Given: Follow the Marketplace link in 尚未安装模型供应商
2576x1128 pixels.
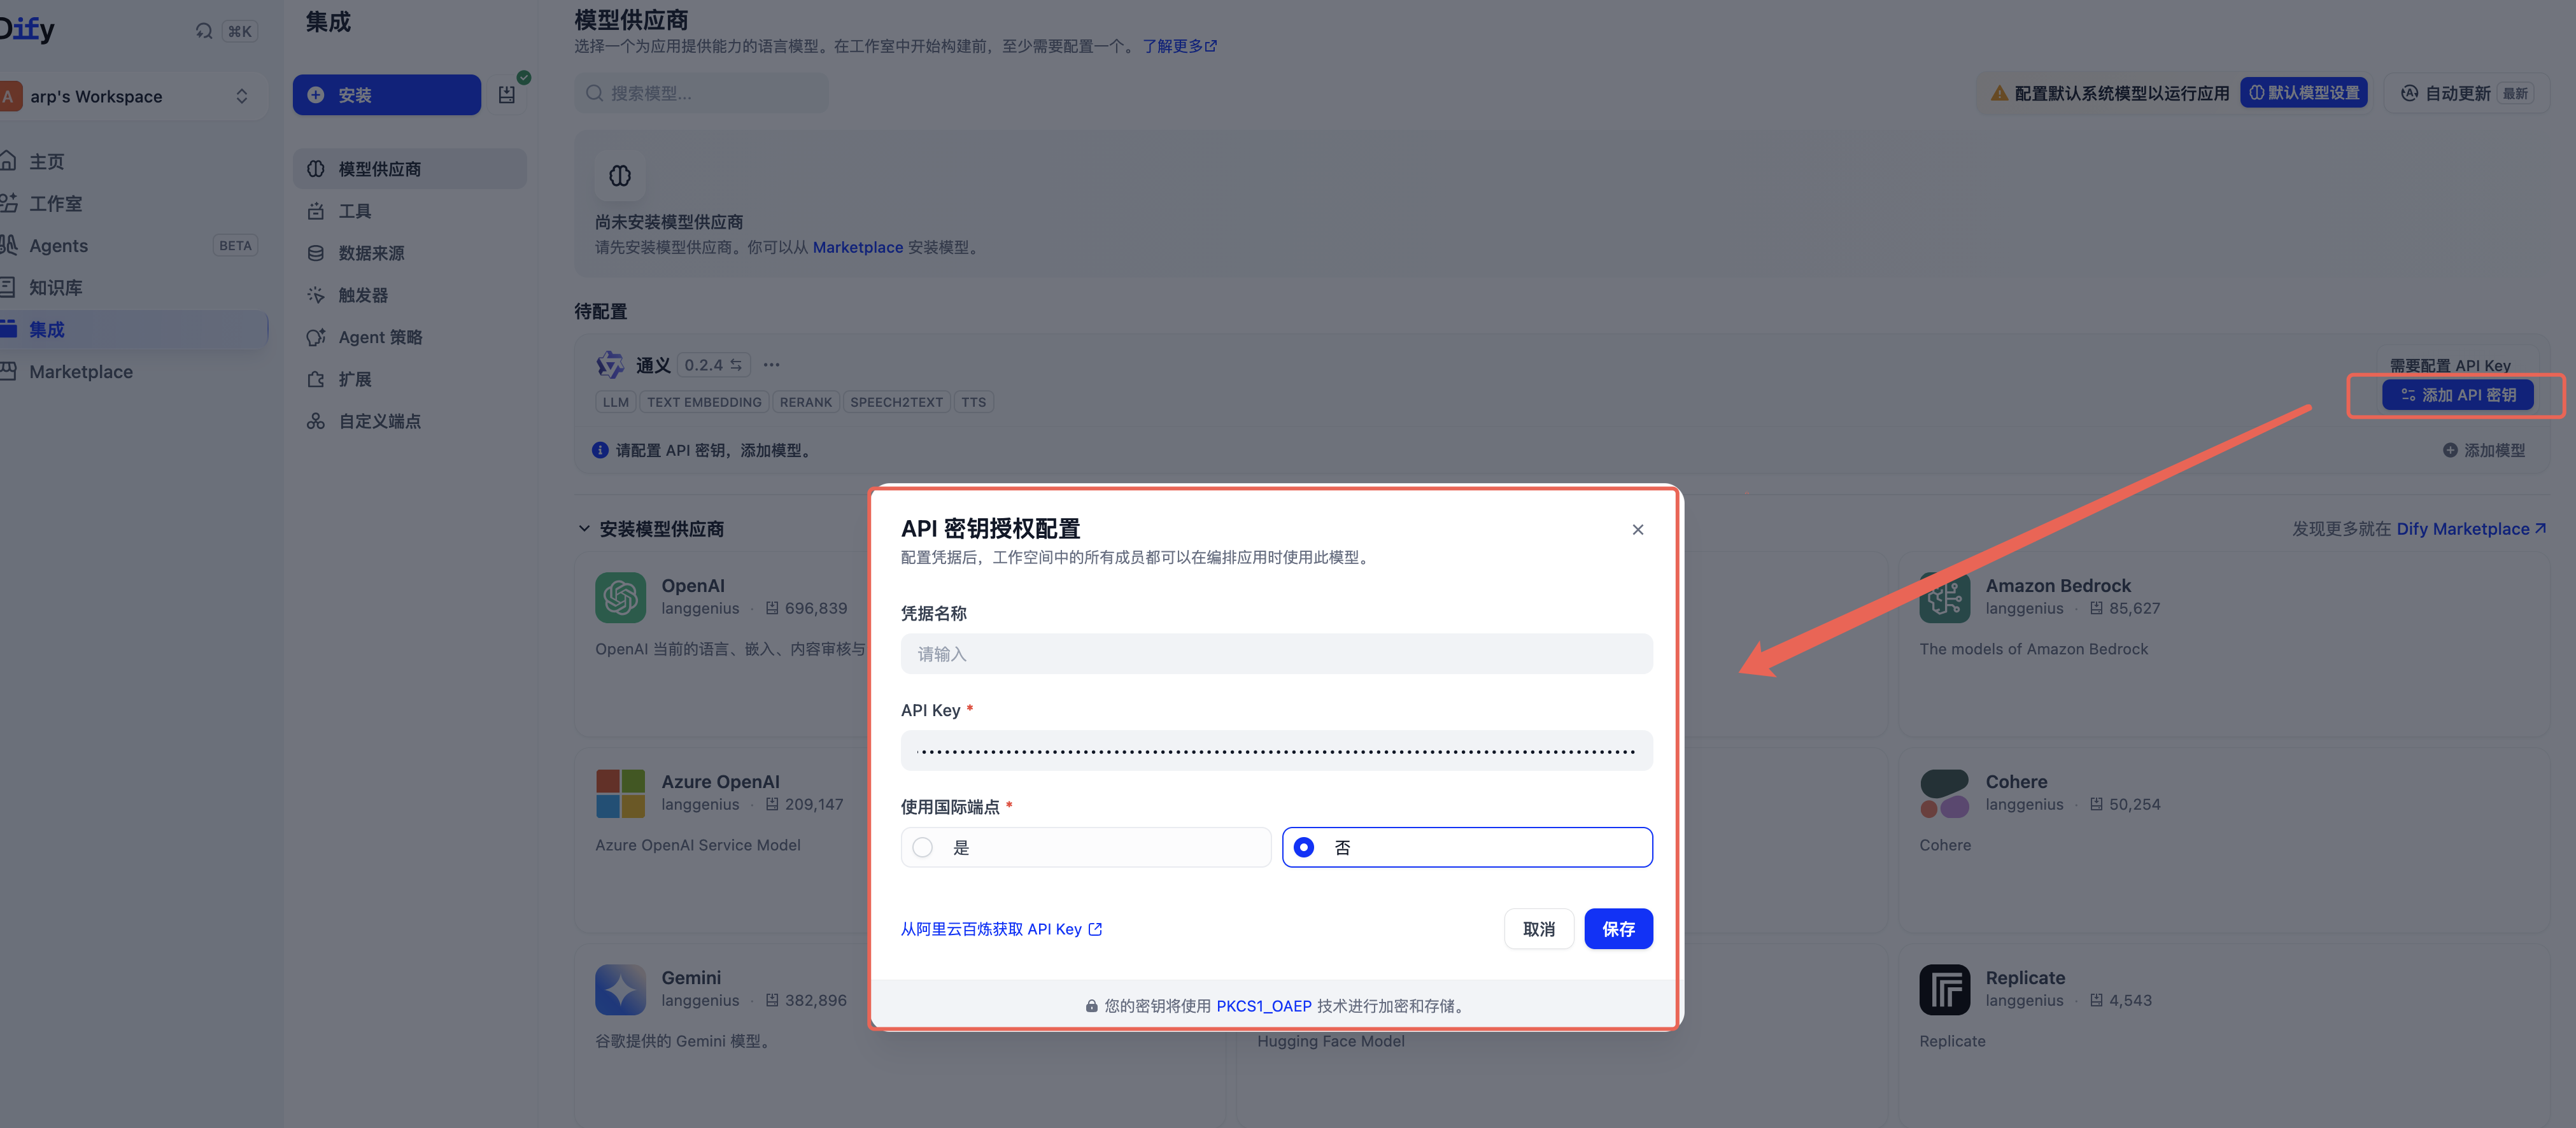Looking at the screenshot, I should tap(857, 247).
